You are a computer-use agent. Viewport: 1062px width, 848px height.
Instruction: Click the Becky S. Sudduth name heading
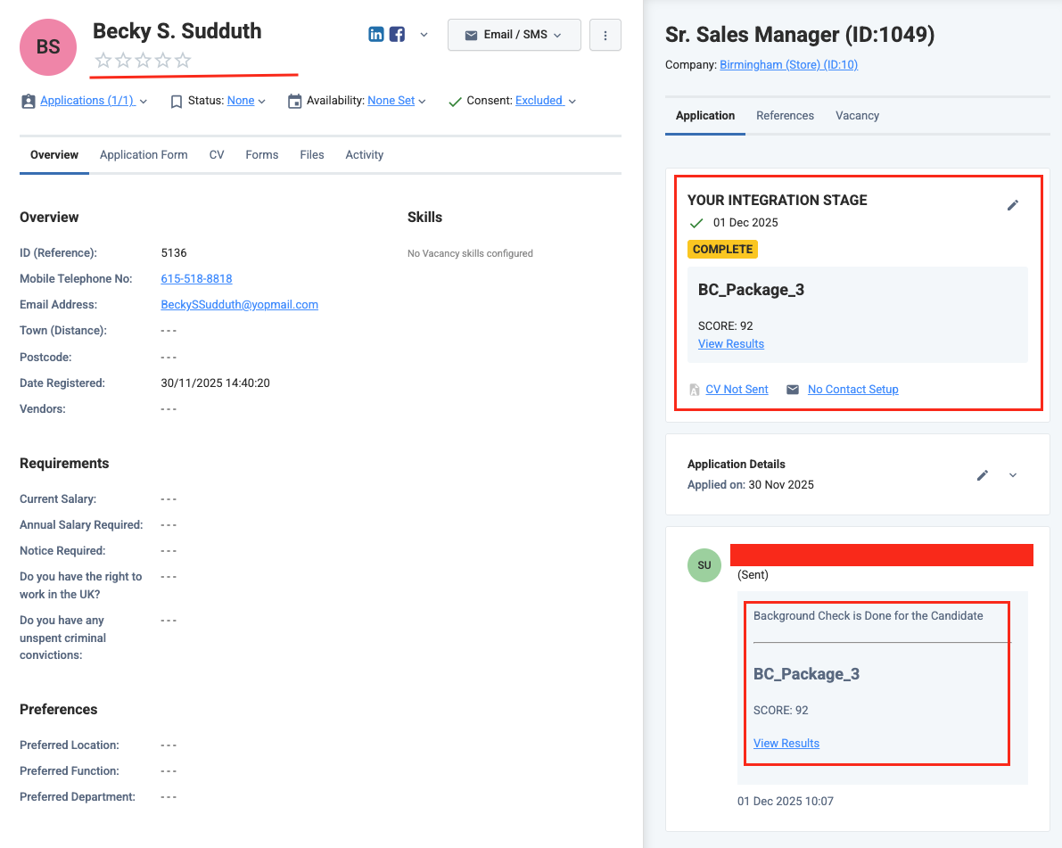[177, 31]
